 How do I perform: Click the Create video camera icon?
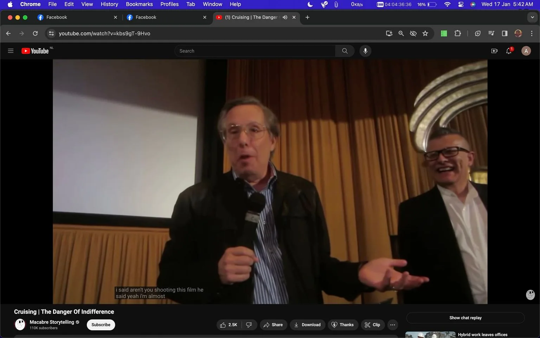click(x=494, y=51)
